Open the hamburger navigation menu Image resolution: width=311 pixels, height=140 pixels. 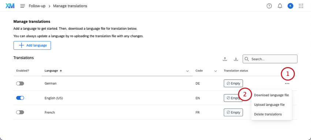click(x=23, y=6)
